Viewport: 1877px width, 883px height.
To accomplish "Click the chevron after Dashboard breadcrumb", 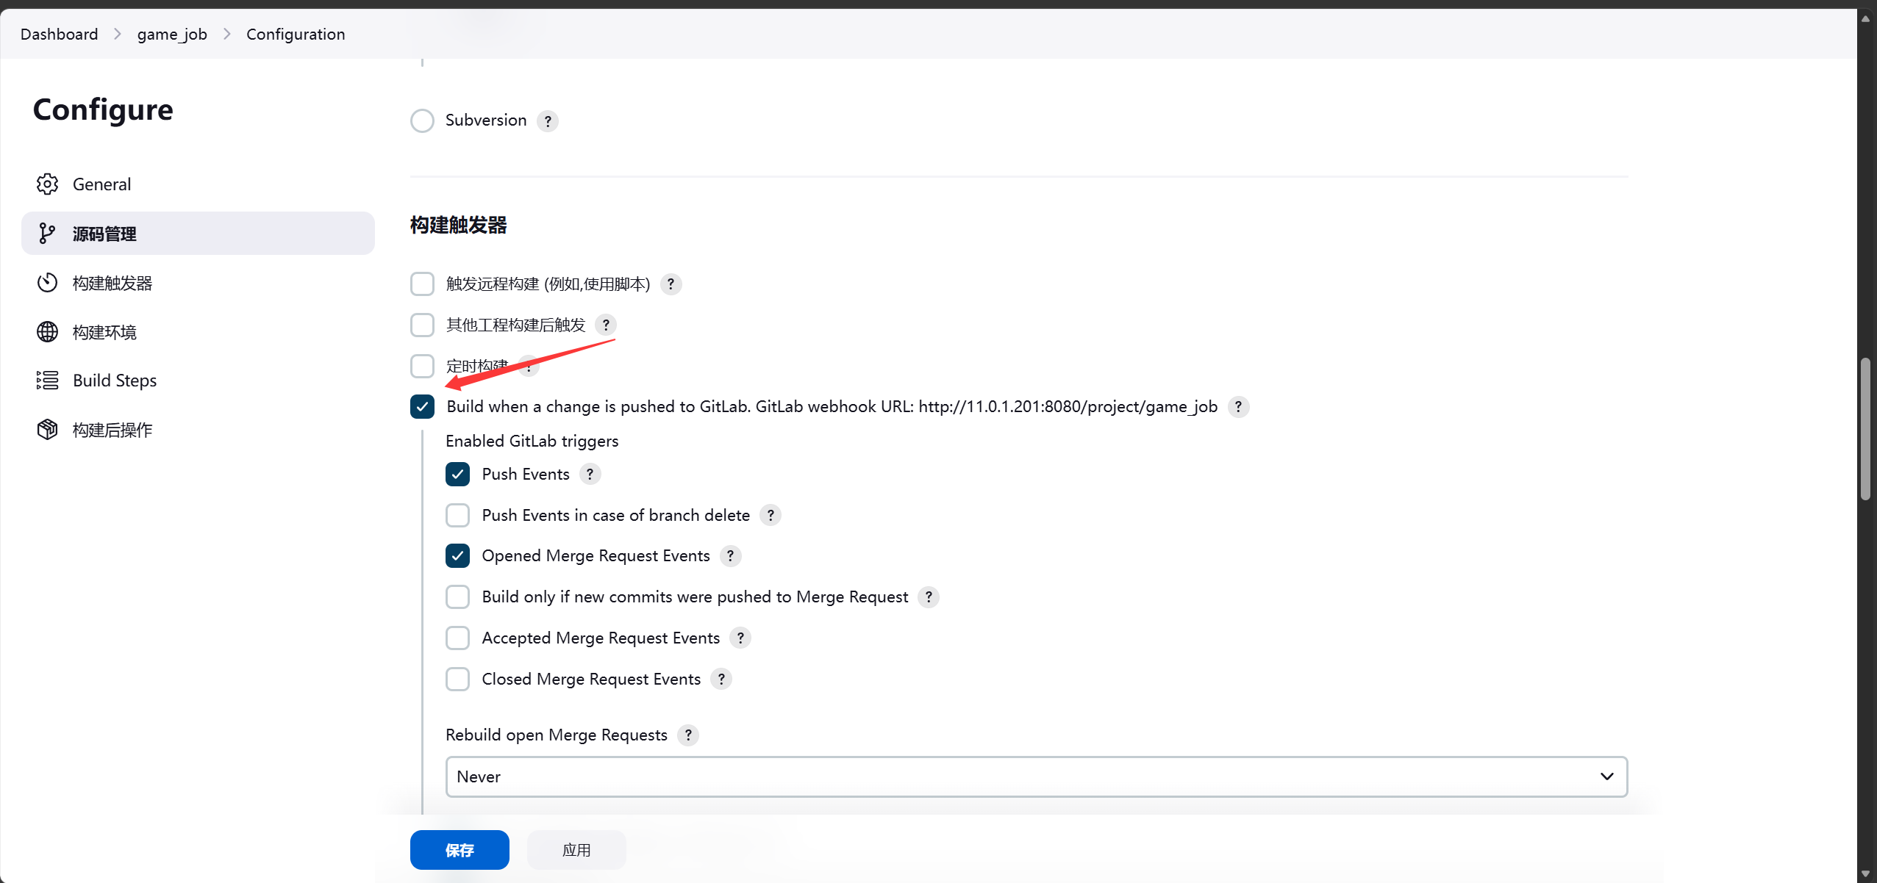I will coord(118,34).
